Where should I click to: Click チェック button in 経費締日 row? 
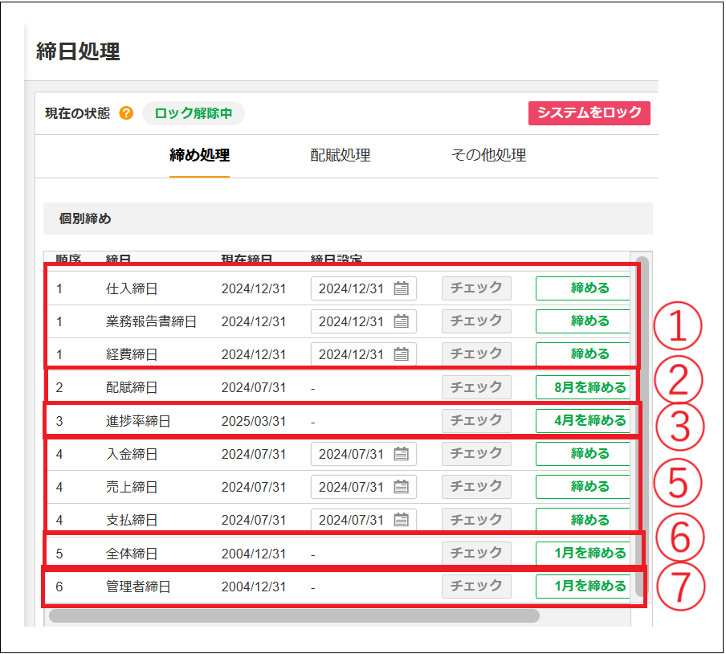(476, 354)
